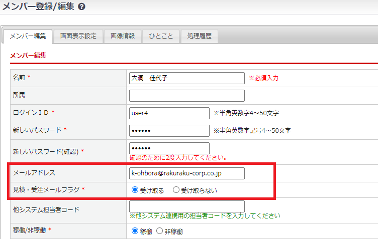Image resolution: width=378 pixels, height=239 pixels.
Task: Click the メールアドレス input field
Action: pyautogui.click(x=186, y=173)
